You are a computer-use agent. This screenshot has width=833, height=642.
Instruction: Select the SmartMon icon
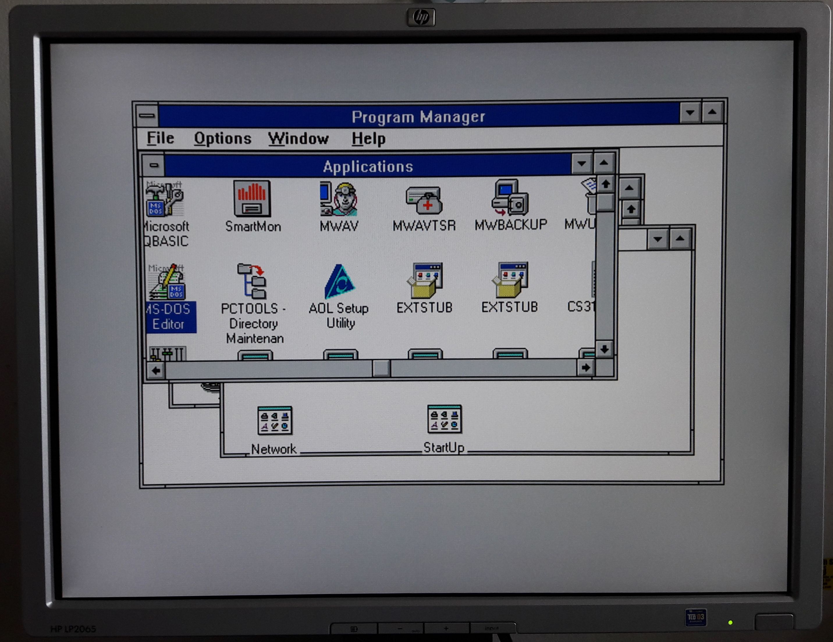coord(252,199)
